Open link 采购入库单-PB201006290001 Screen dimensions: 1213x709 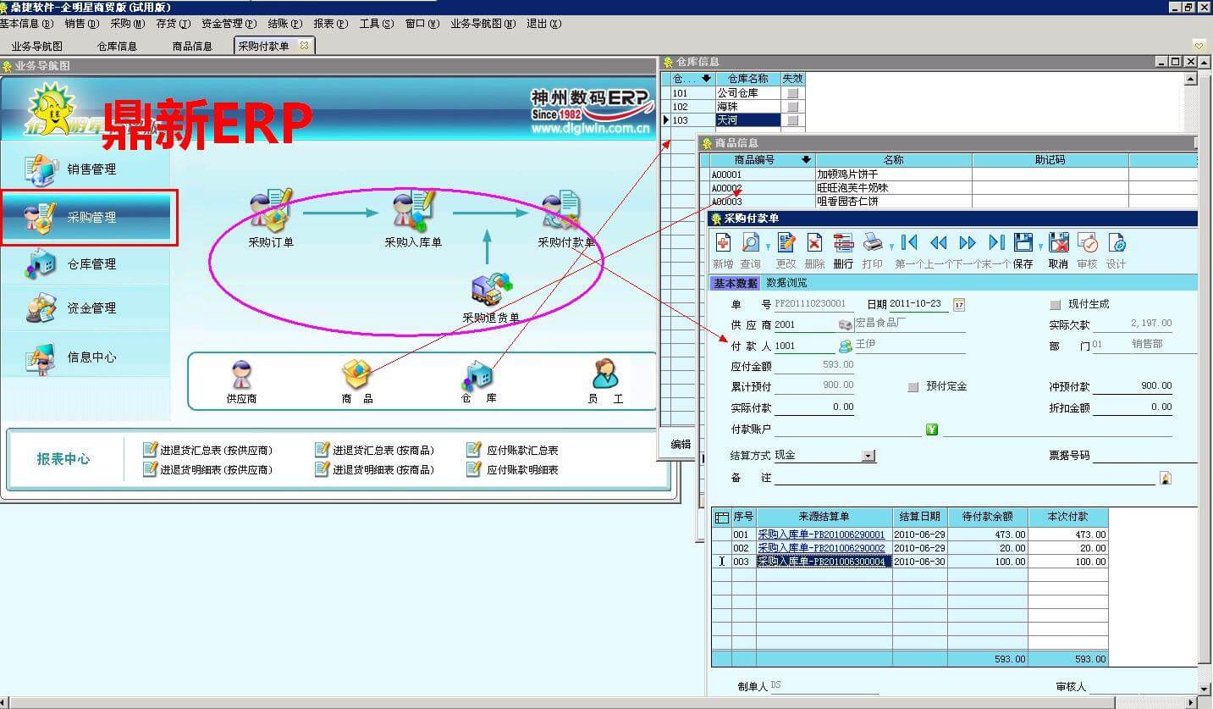point(821,535)
